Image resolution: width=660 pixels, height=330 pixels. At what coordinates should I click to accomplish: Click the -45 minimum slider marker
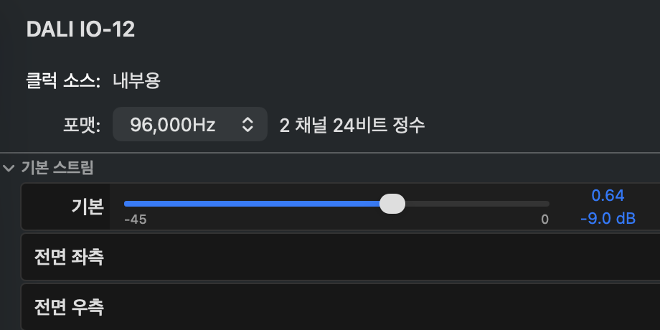click(136, 220)
